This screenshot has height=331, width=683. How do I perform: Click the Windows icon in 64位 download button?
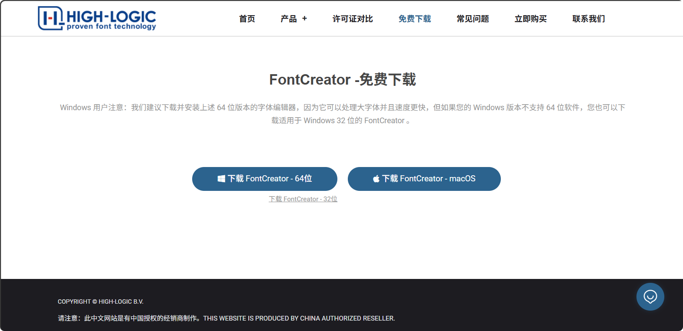tap(221, 179)
